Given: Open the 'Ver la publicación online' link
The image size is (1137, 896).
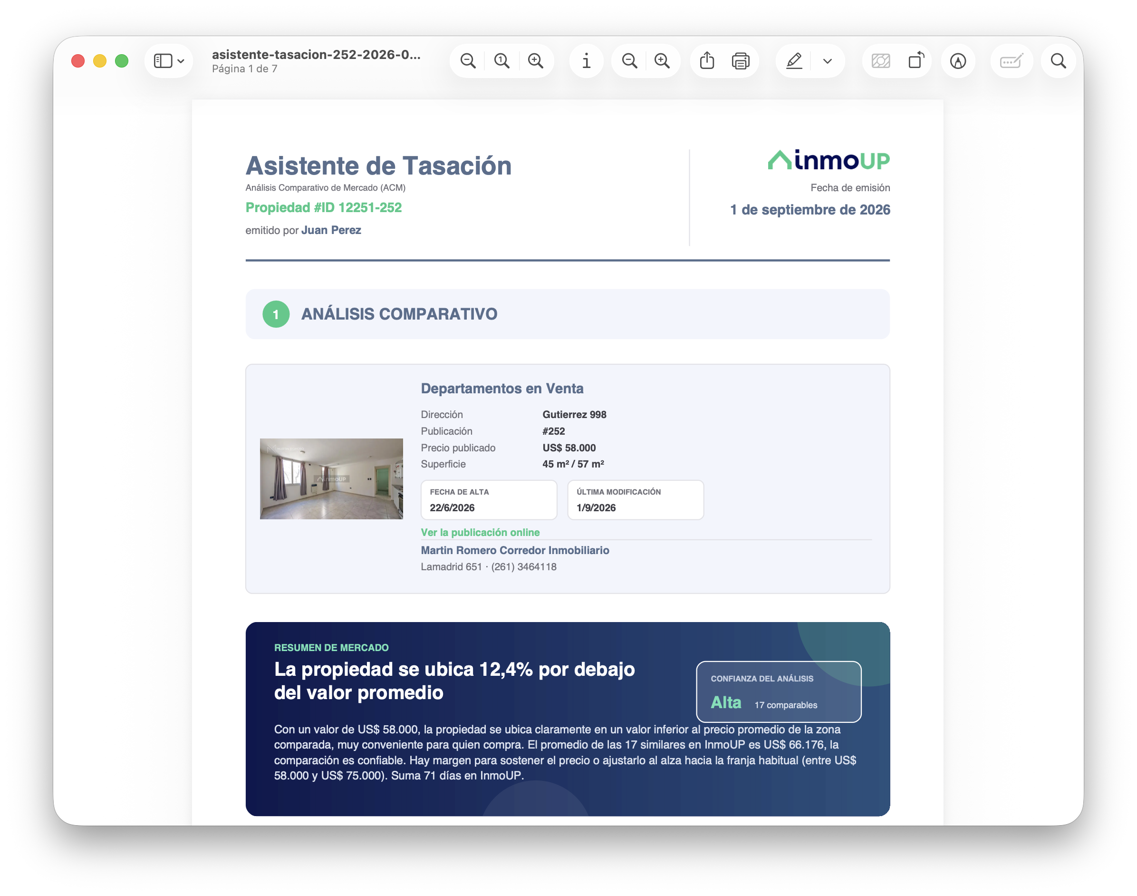Looking at the screenshot, I should pyautogui.click(x=480, y=532).
